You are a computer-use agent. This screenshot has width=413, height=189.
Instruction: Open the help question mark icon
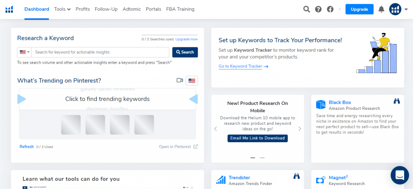[x=319, y=9]
